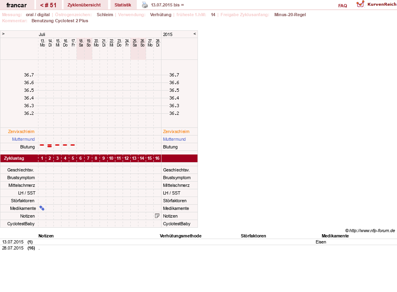This screenshot has height=292, width=397.
Task: Click the left Zervixschleim label
Action: point(21,131)
